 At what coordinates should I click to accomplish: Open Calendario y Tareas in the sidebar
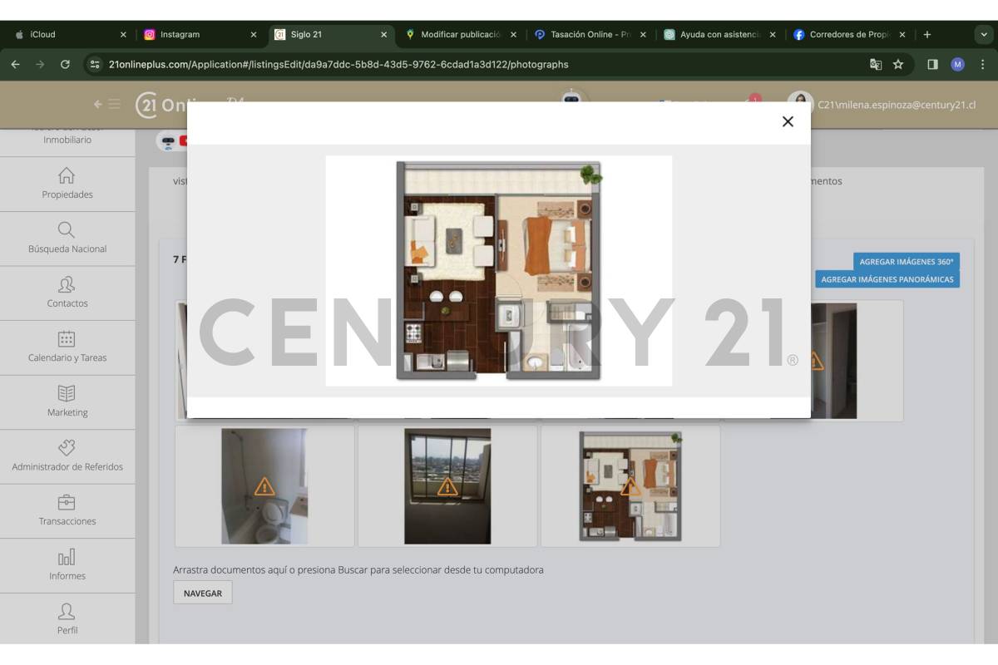point(67,347)
